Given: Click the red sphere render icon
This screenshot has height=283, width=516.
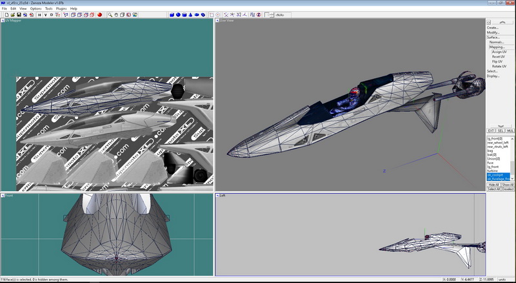Looking at the screenshot, I should [99, 15].
